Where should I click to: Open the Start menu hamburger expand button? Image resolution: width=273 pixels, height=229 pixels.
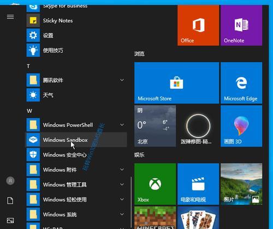(x=10, y=17)
